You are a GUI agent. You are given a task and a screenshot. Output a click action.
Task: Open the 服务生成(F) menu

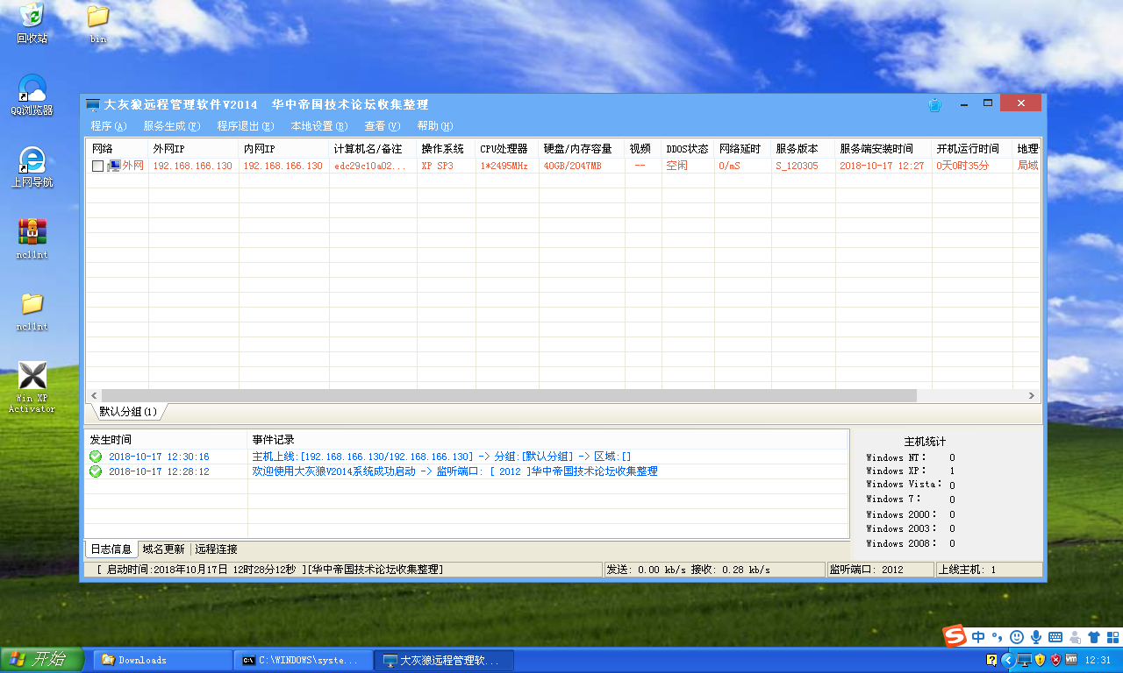[x=172, y=126]
